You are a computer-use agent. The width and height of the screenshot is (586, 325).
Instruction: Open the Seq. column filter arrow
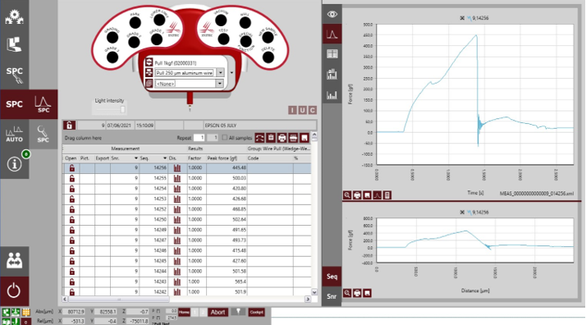(164, 158)
